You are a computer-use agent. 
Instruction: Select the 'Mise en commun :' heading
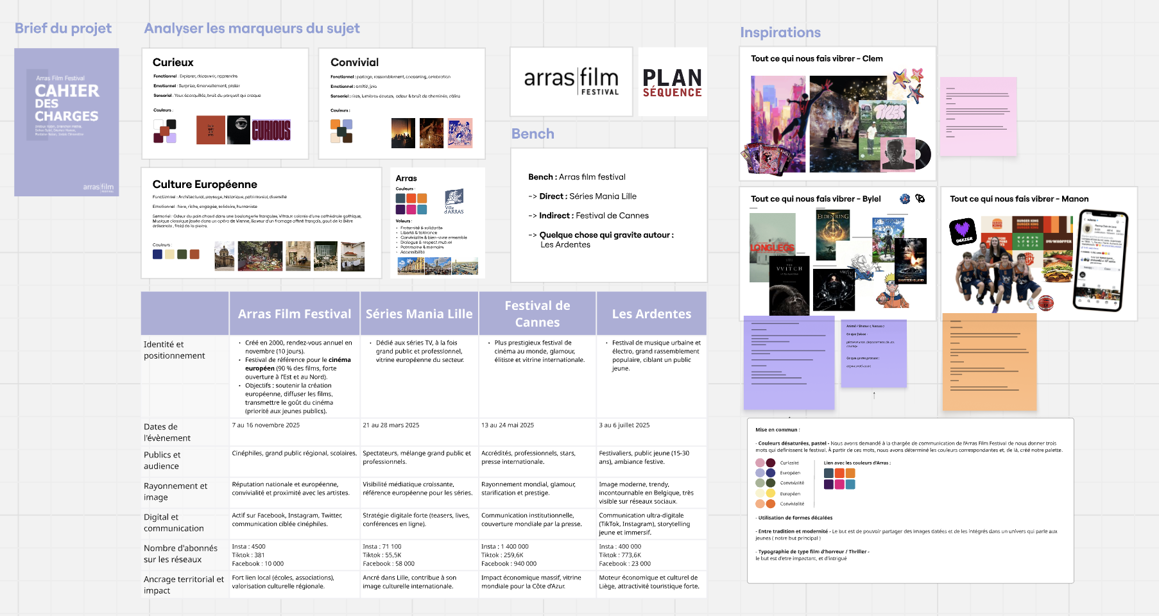(777, 430)
